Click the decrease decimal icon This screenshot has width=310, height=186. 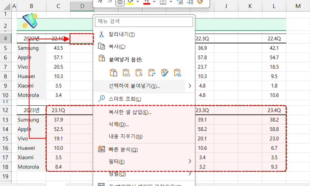click(x=190, y=2)
